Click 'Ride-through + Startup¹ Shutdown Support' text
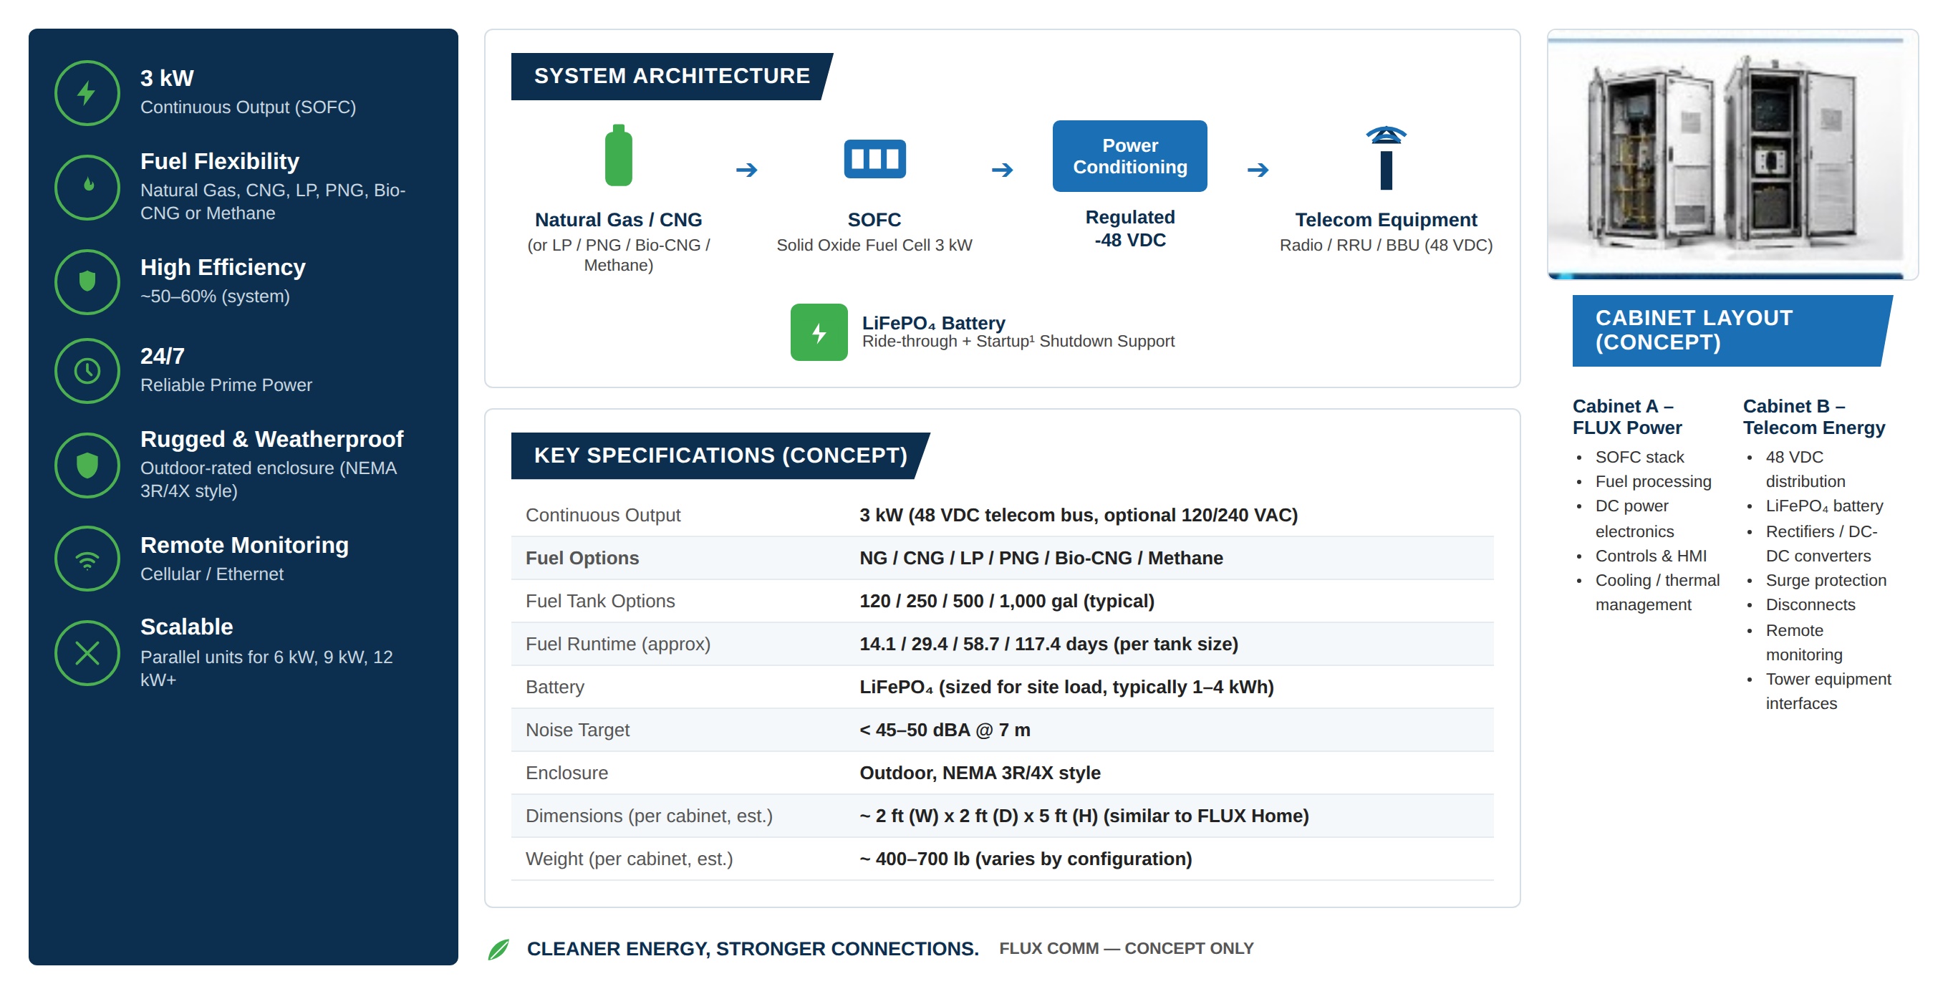 (1017, 341)
